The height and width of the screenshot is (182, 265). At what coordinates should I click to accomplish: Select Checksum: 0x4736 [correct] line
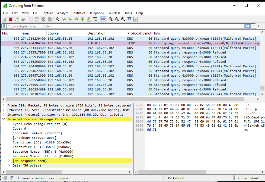[x=37, y=133]
